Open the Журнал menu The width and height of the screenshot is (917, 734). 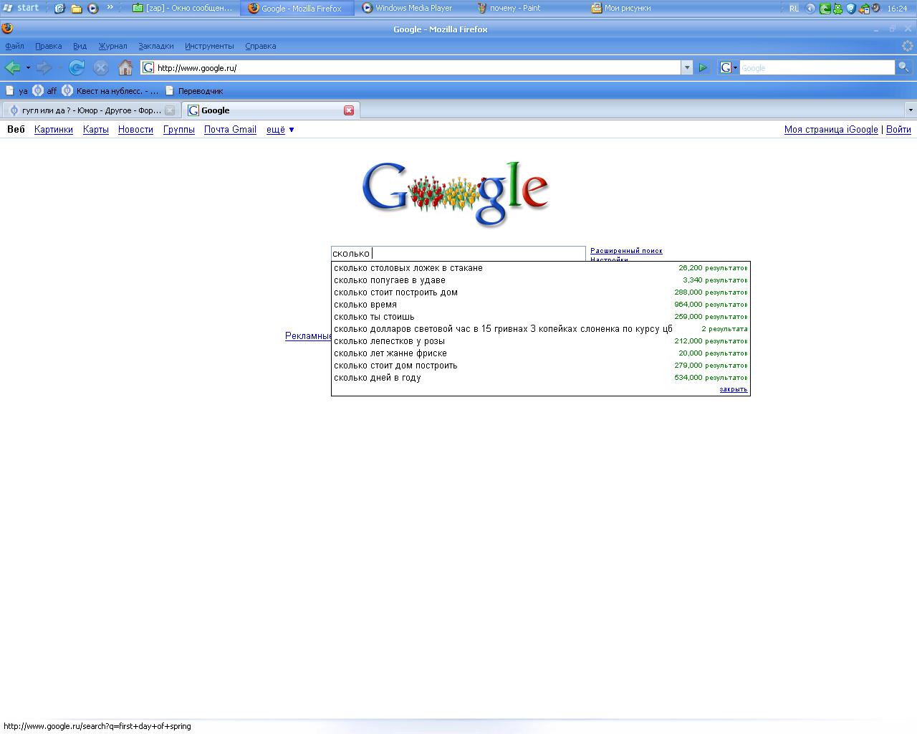point(112,46)
